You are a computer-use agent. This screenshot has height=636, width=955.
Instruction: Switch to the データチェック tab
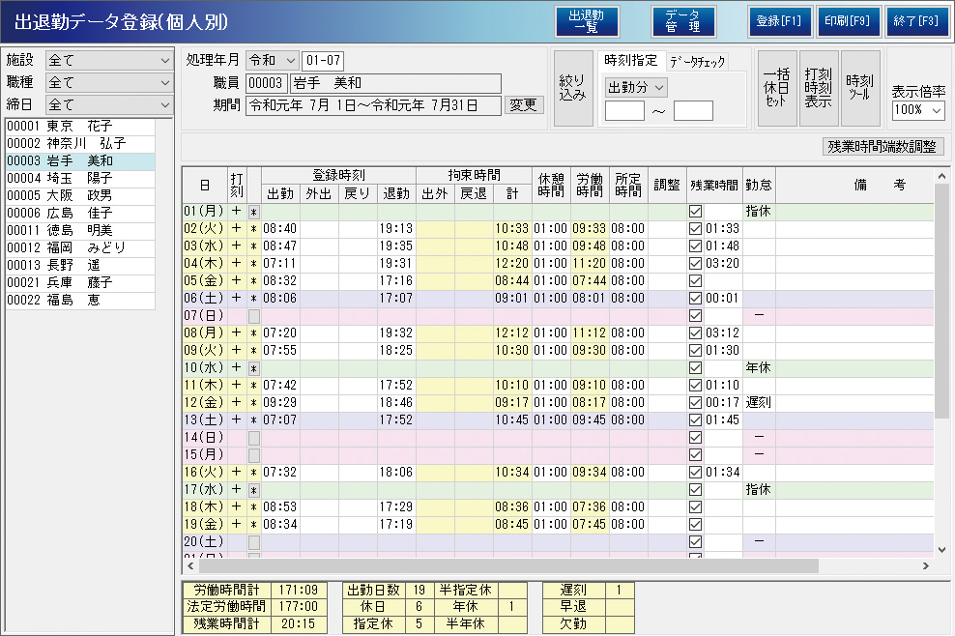pyautogui.click(x=698, y=61)
